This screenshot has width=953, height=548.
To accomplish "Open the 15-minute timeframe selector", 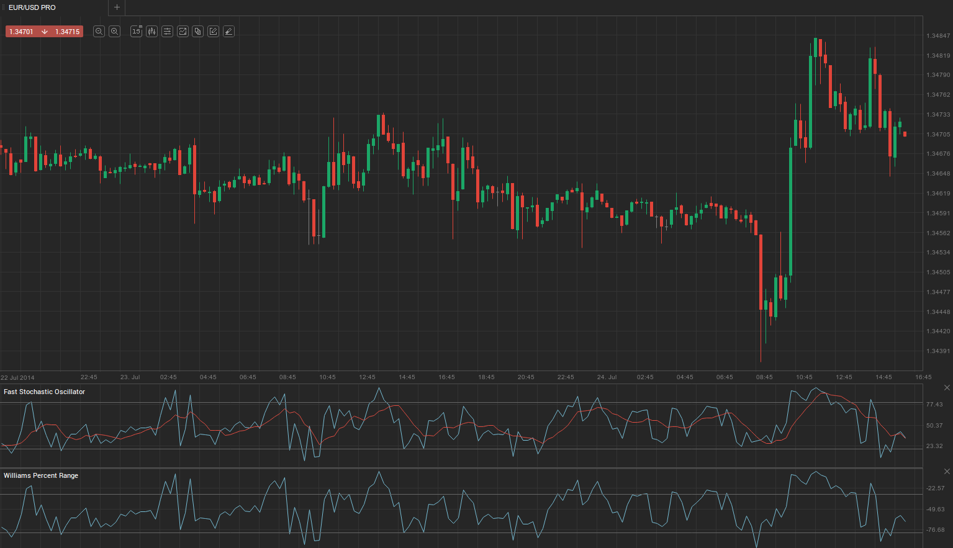I will point(137,32).
